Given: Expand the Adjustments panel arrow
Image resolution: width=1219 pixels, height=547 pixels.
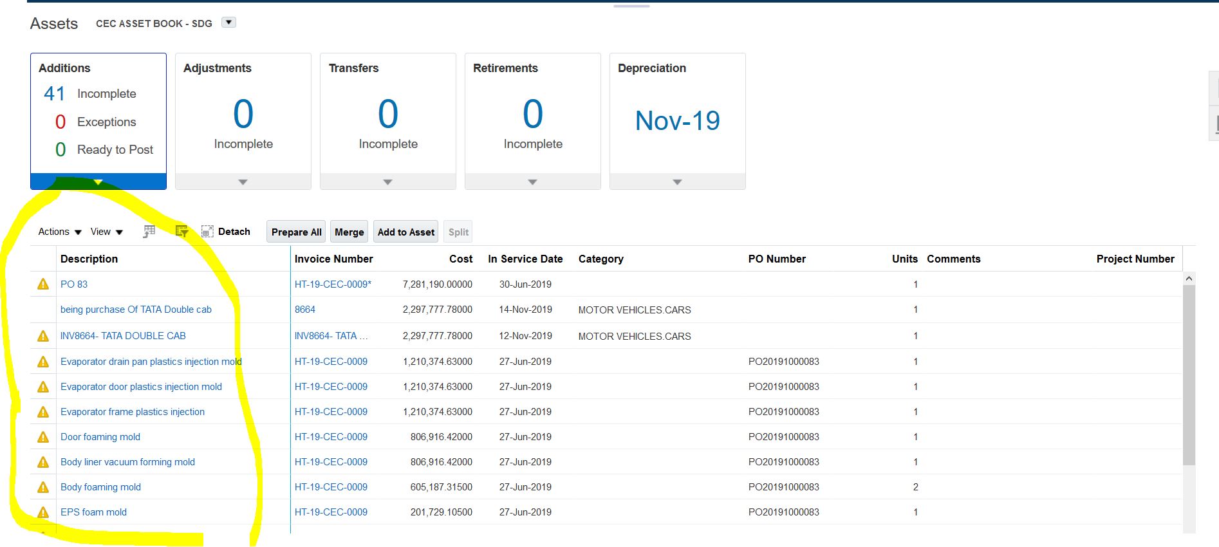Looking at the screenshot, I should tap(243, 182).
